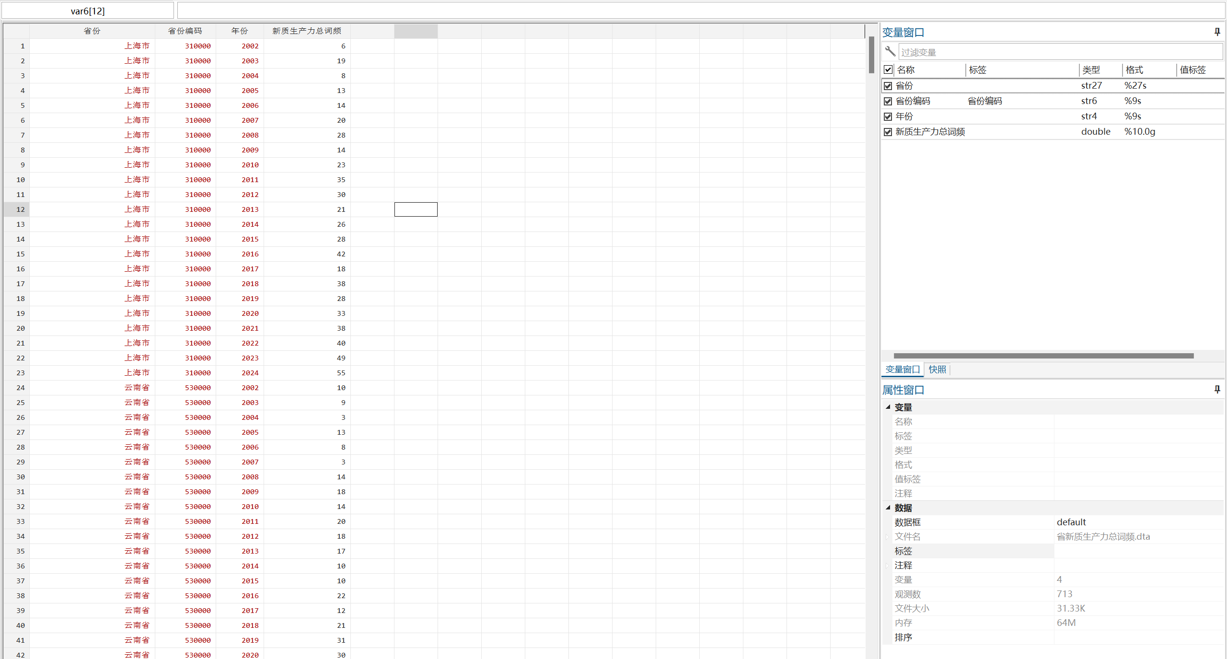The width and height of the screenshot is (1227, 659).
Task: Uncheck the 新质生产力总词频 variable checkbox
Action: [x=888, y=132]
